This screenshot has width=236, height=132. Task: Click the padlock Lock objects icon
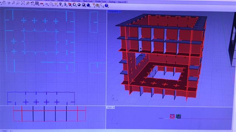point(65,4)
